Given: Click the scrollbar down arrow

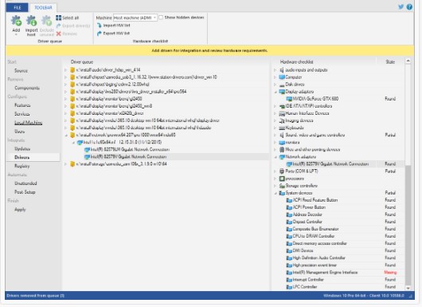Looking at the screenshot, I should pyautogui.click(x=408, y=288).
